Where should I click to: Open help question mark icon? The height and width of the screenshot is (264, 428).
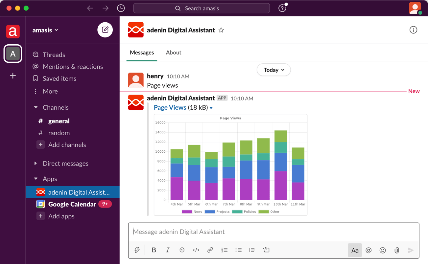click(282, 8)
